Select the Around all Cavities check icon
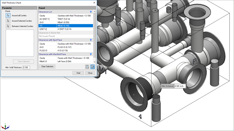The width and height of the screenshot is (234, 131). tap(8, 15)
